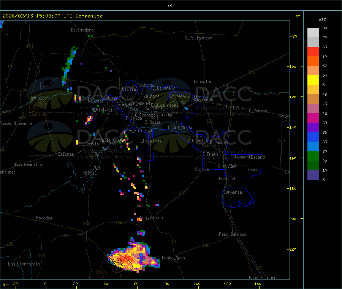Click the G_ALVEAR location label

[x=227, y=166]
